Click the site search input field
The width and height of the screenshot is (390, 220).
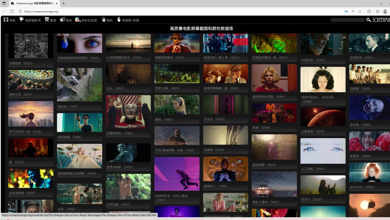tap(347, 20)
